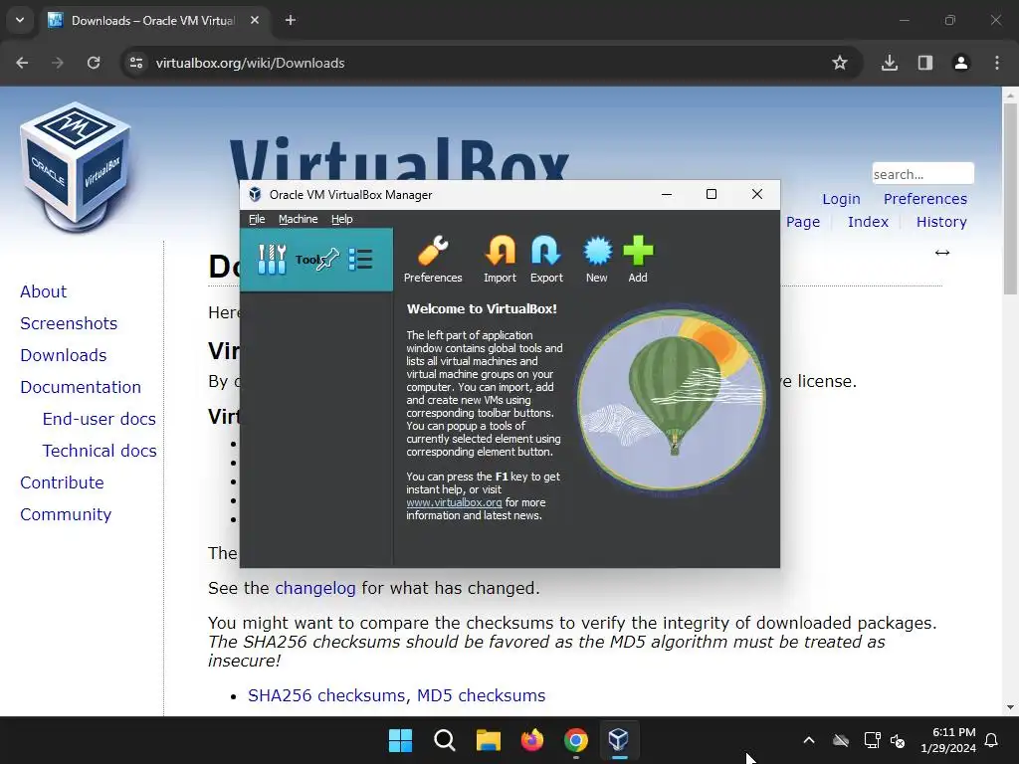Open End-user docs link
This screenshot has height=764, width=1019.
coord(100,419)
